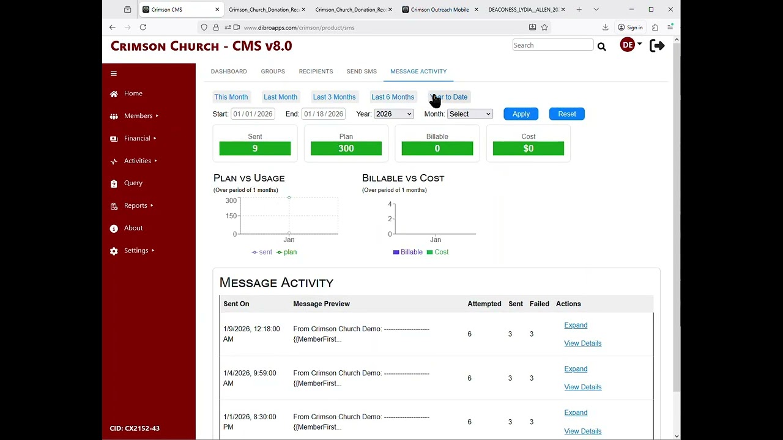
Task: Open the browser extensions icon
Action: point(655,28)
